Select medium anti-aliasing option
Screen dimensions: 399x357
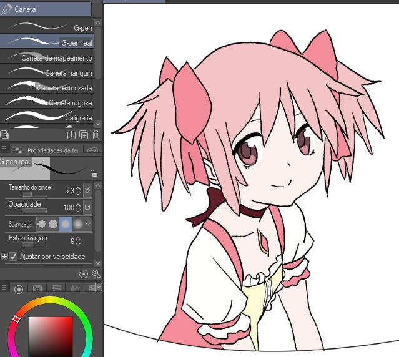tap(66, 224)
